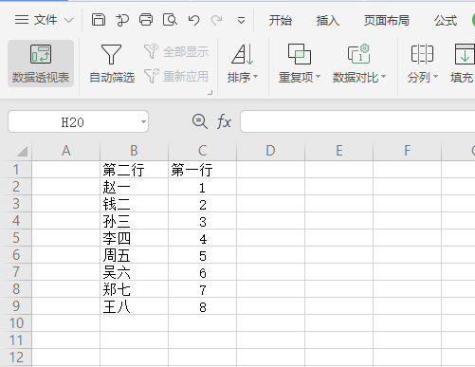475x367 pixels.
Task: Click the redo arrow icon
Action: (216, 20)
